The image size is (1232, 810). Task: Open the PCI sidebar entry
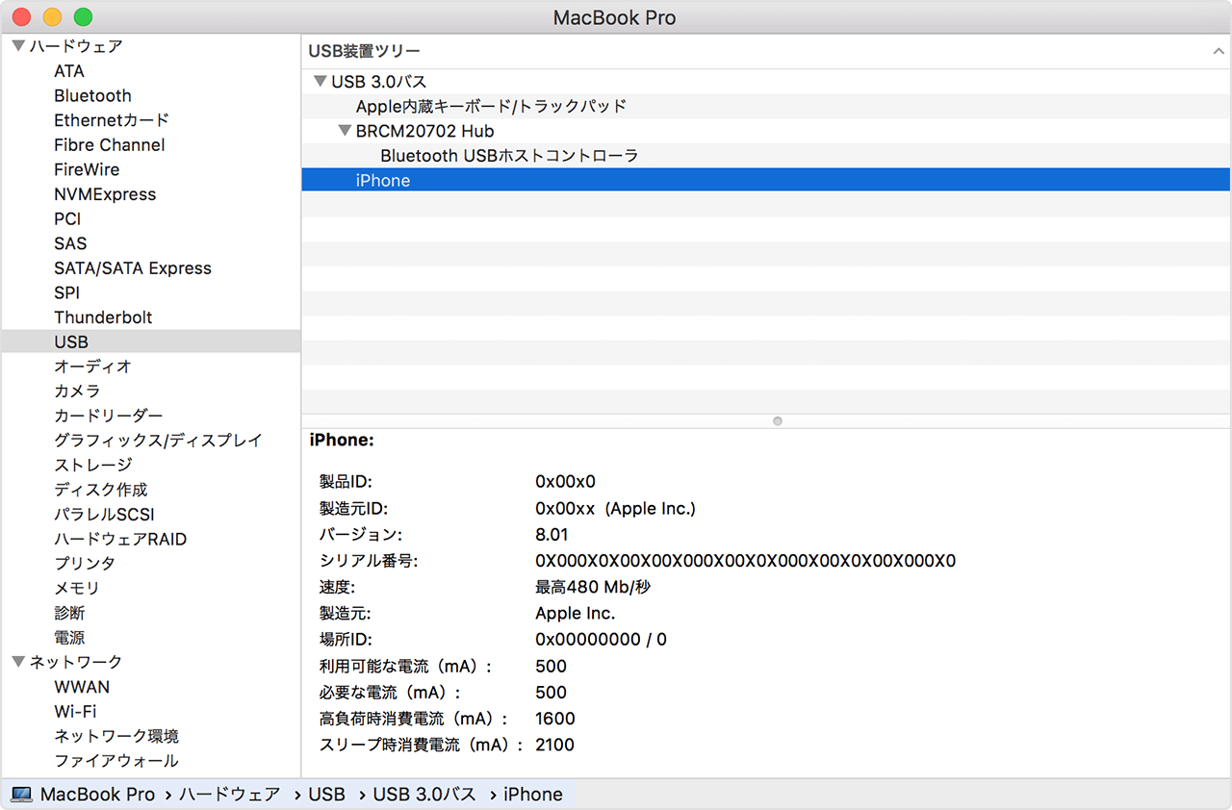[x=67, y=219]
